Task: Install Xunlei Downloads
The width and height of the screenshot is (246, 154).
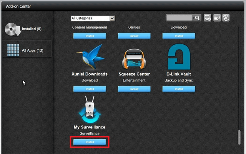Action: (90, 89)
